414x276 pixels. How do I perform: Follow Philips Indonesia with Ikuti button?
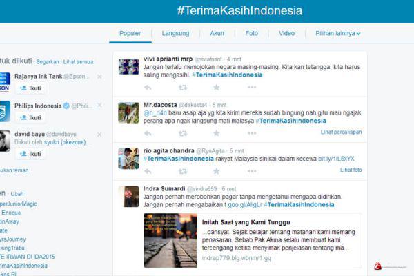30,117
